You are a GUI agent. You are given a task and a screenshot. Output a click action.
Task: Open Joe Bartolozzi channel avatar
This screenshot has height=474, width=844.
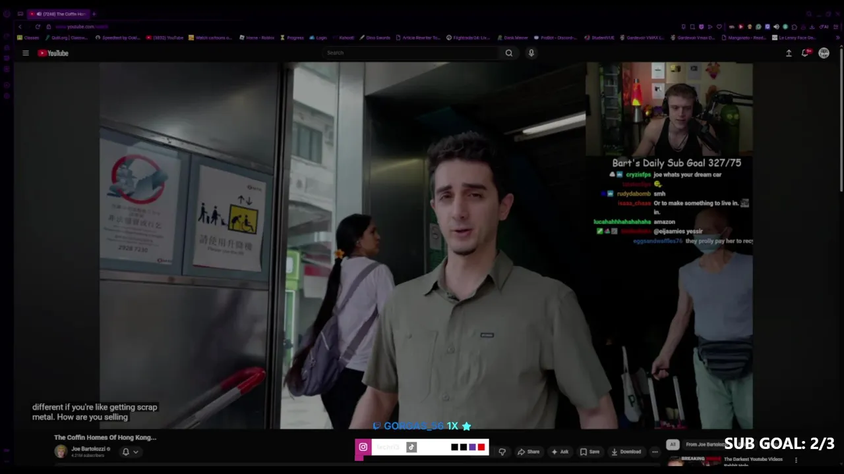pos(61,451)
